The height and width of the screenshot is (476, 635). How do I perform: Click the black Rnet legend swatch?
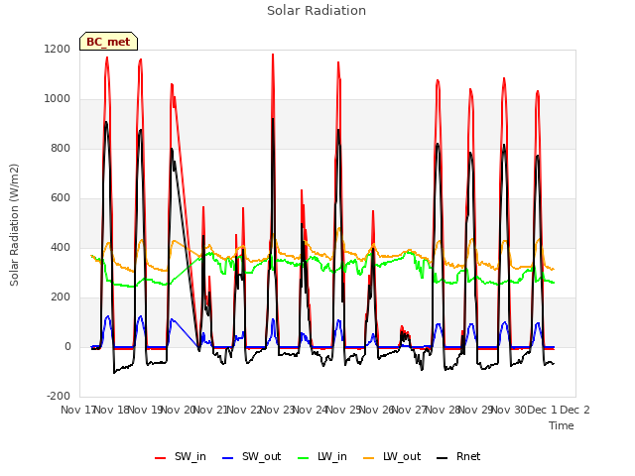click(443, 458)
